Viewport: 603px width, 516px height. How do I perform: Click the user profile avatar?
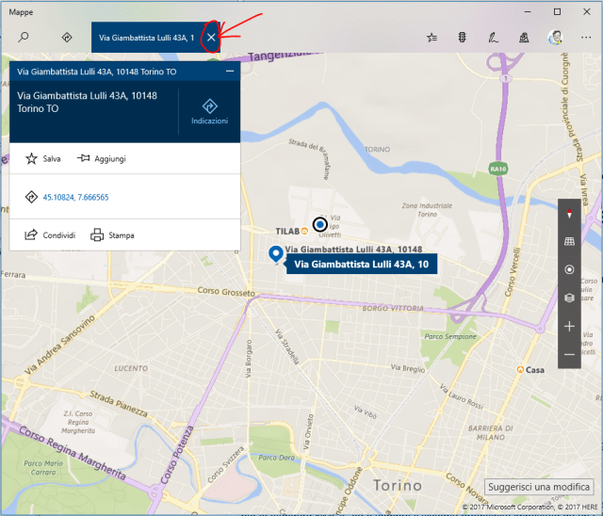(x=555, y=38)
